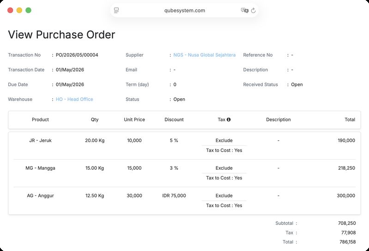Click the Status value Open

pos(179,99)
